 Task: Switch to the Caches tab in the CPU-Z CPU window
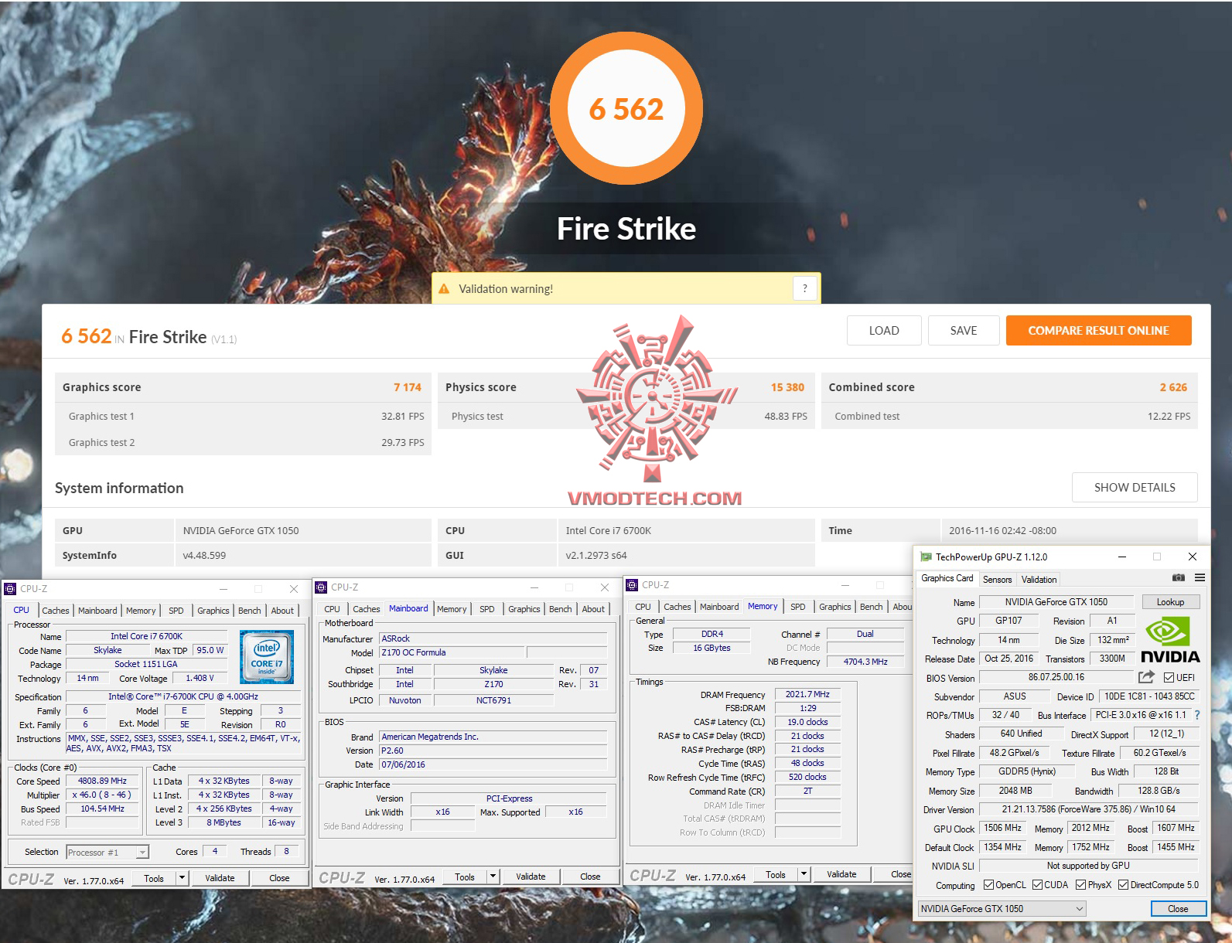(x=56, y=611)
